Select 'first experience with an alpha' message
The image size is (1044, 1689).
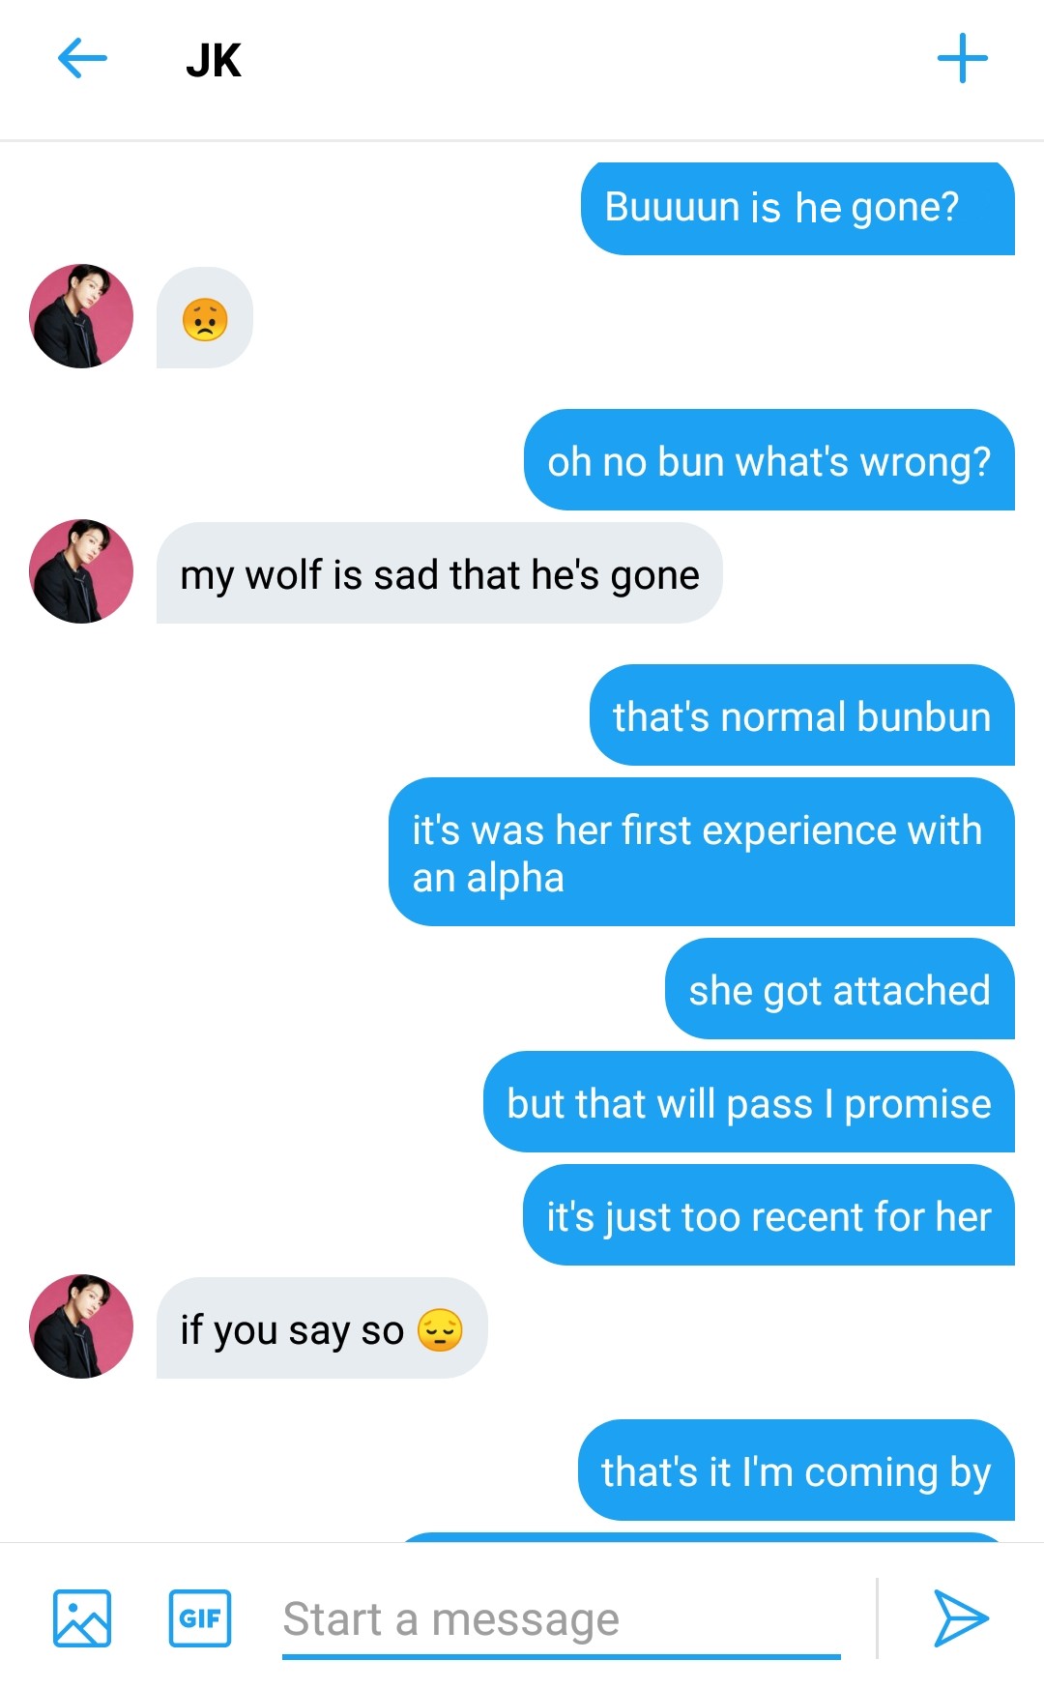pyautogui.click(x=702, y=852)
